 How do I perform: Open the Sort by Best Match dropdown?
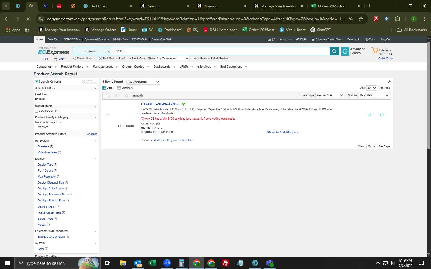pos(374,95)
